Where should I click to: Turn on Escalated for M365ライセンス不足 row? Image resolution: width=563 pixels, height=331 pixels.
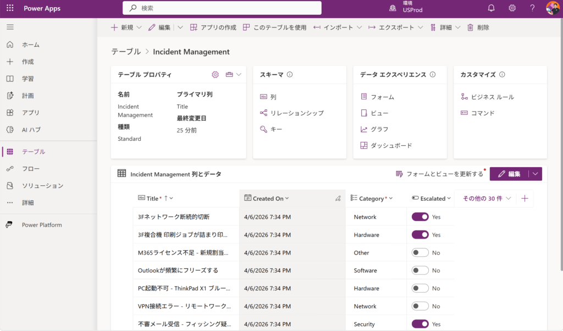420,253
